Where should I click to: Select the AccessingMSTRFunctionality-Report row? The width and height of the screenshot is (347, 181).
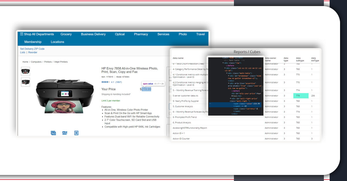point(246,128)
